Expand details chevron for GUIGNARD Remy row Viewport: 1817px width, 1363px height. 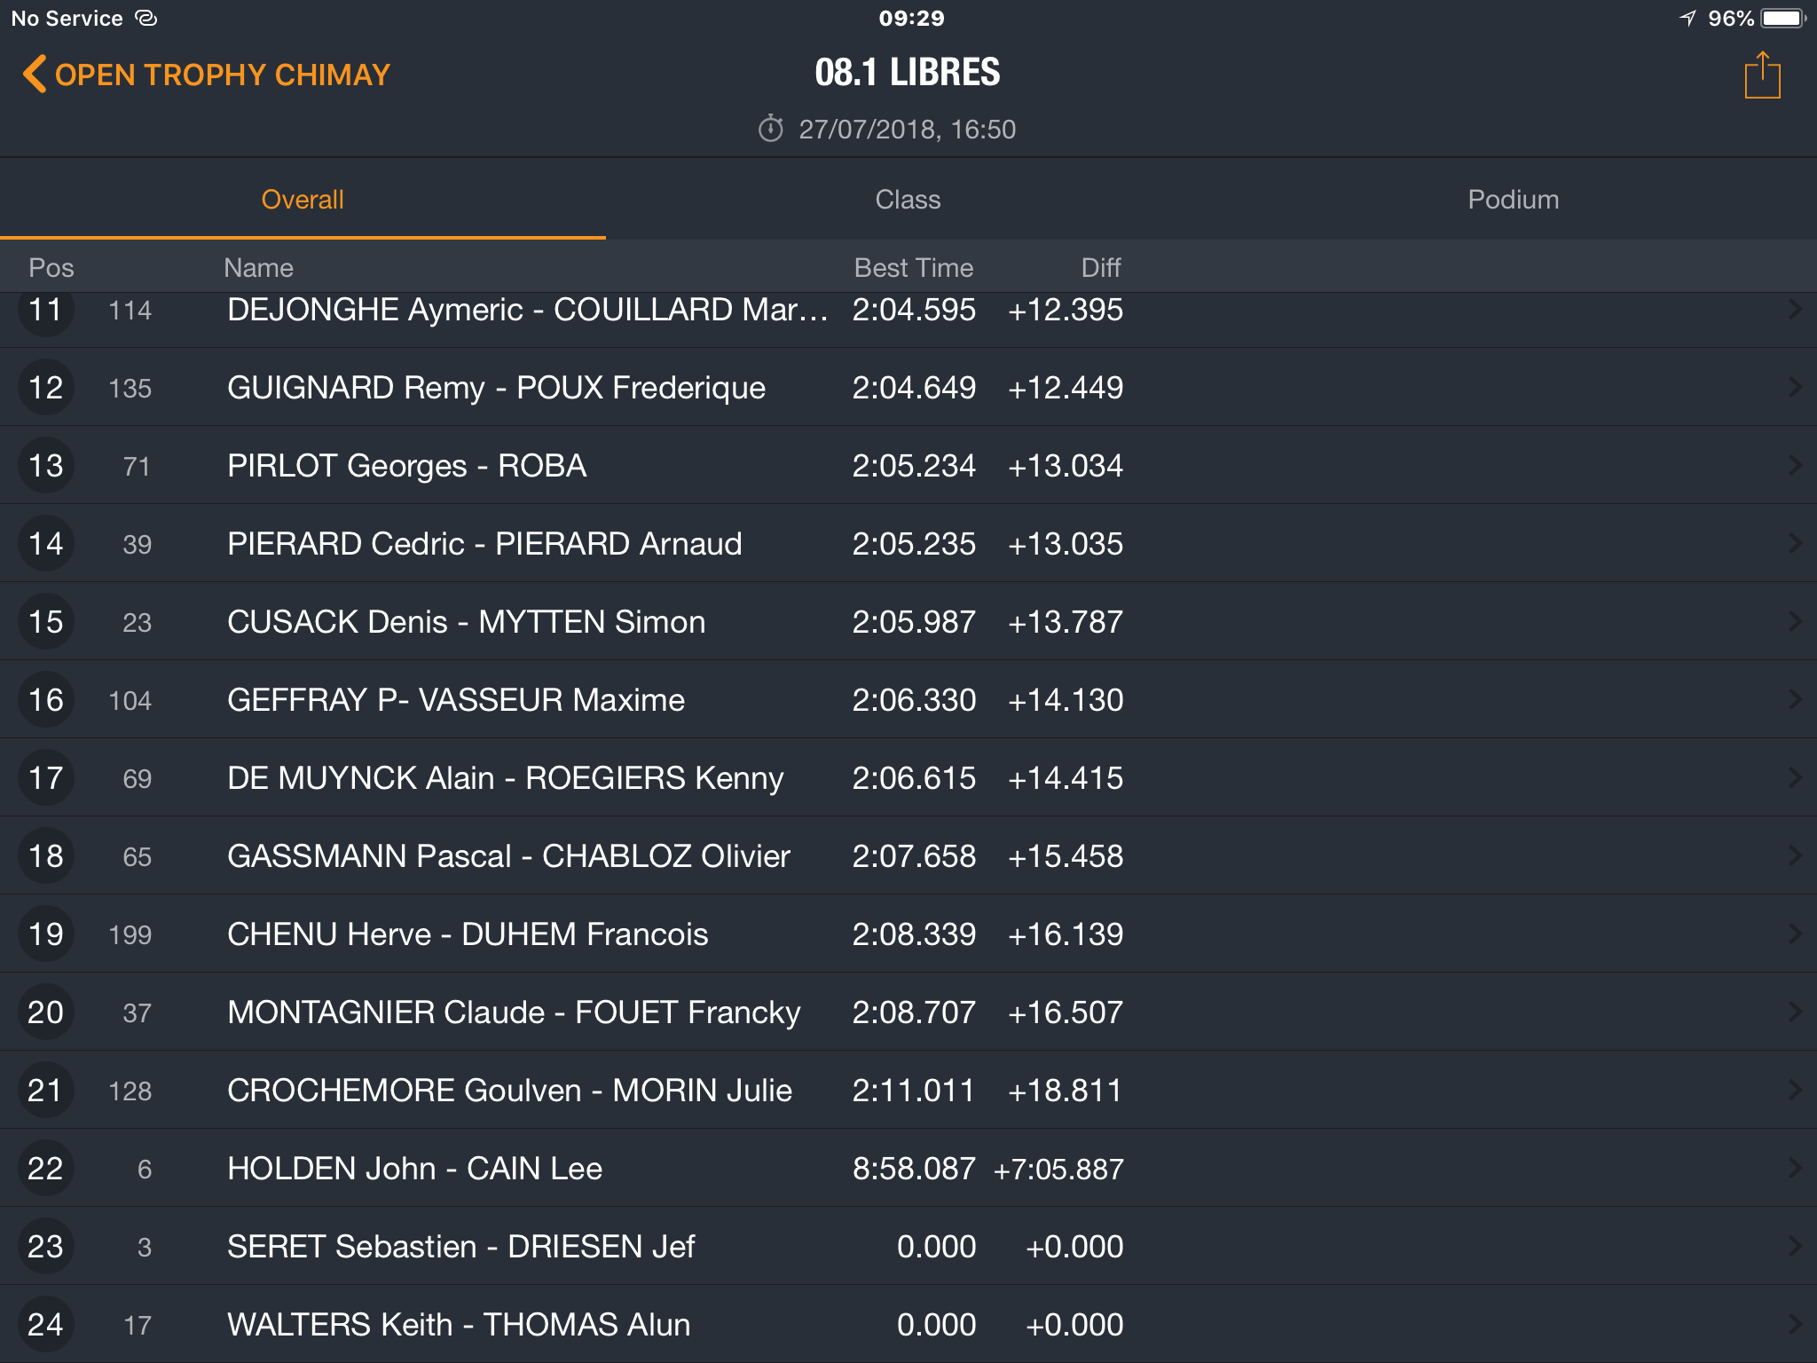pos(1794,388)
